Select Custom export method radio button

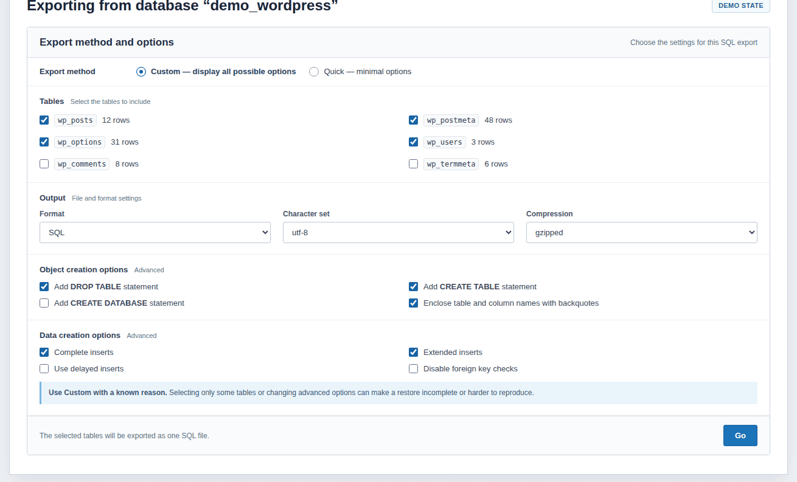[x=141, y=72]
